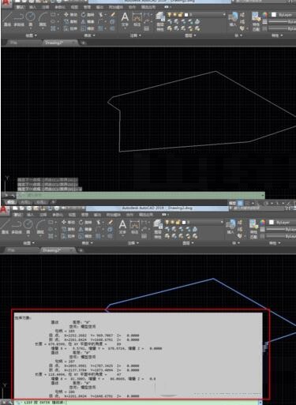This screenshot has width=296, height=405.
Task: Open the ByLayer color dropdown in lower window
Action: coord(282,223)
